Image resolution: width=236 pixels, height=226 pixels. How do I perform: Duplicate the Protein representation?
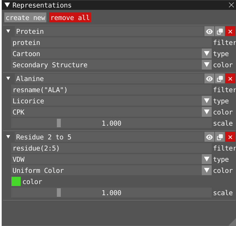(x=220, y=31)
